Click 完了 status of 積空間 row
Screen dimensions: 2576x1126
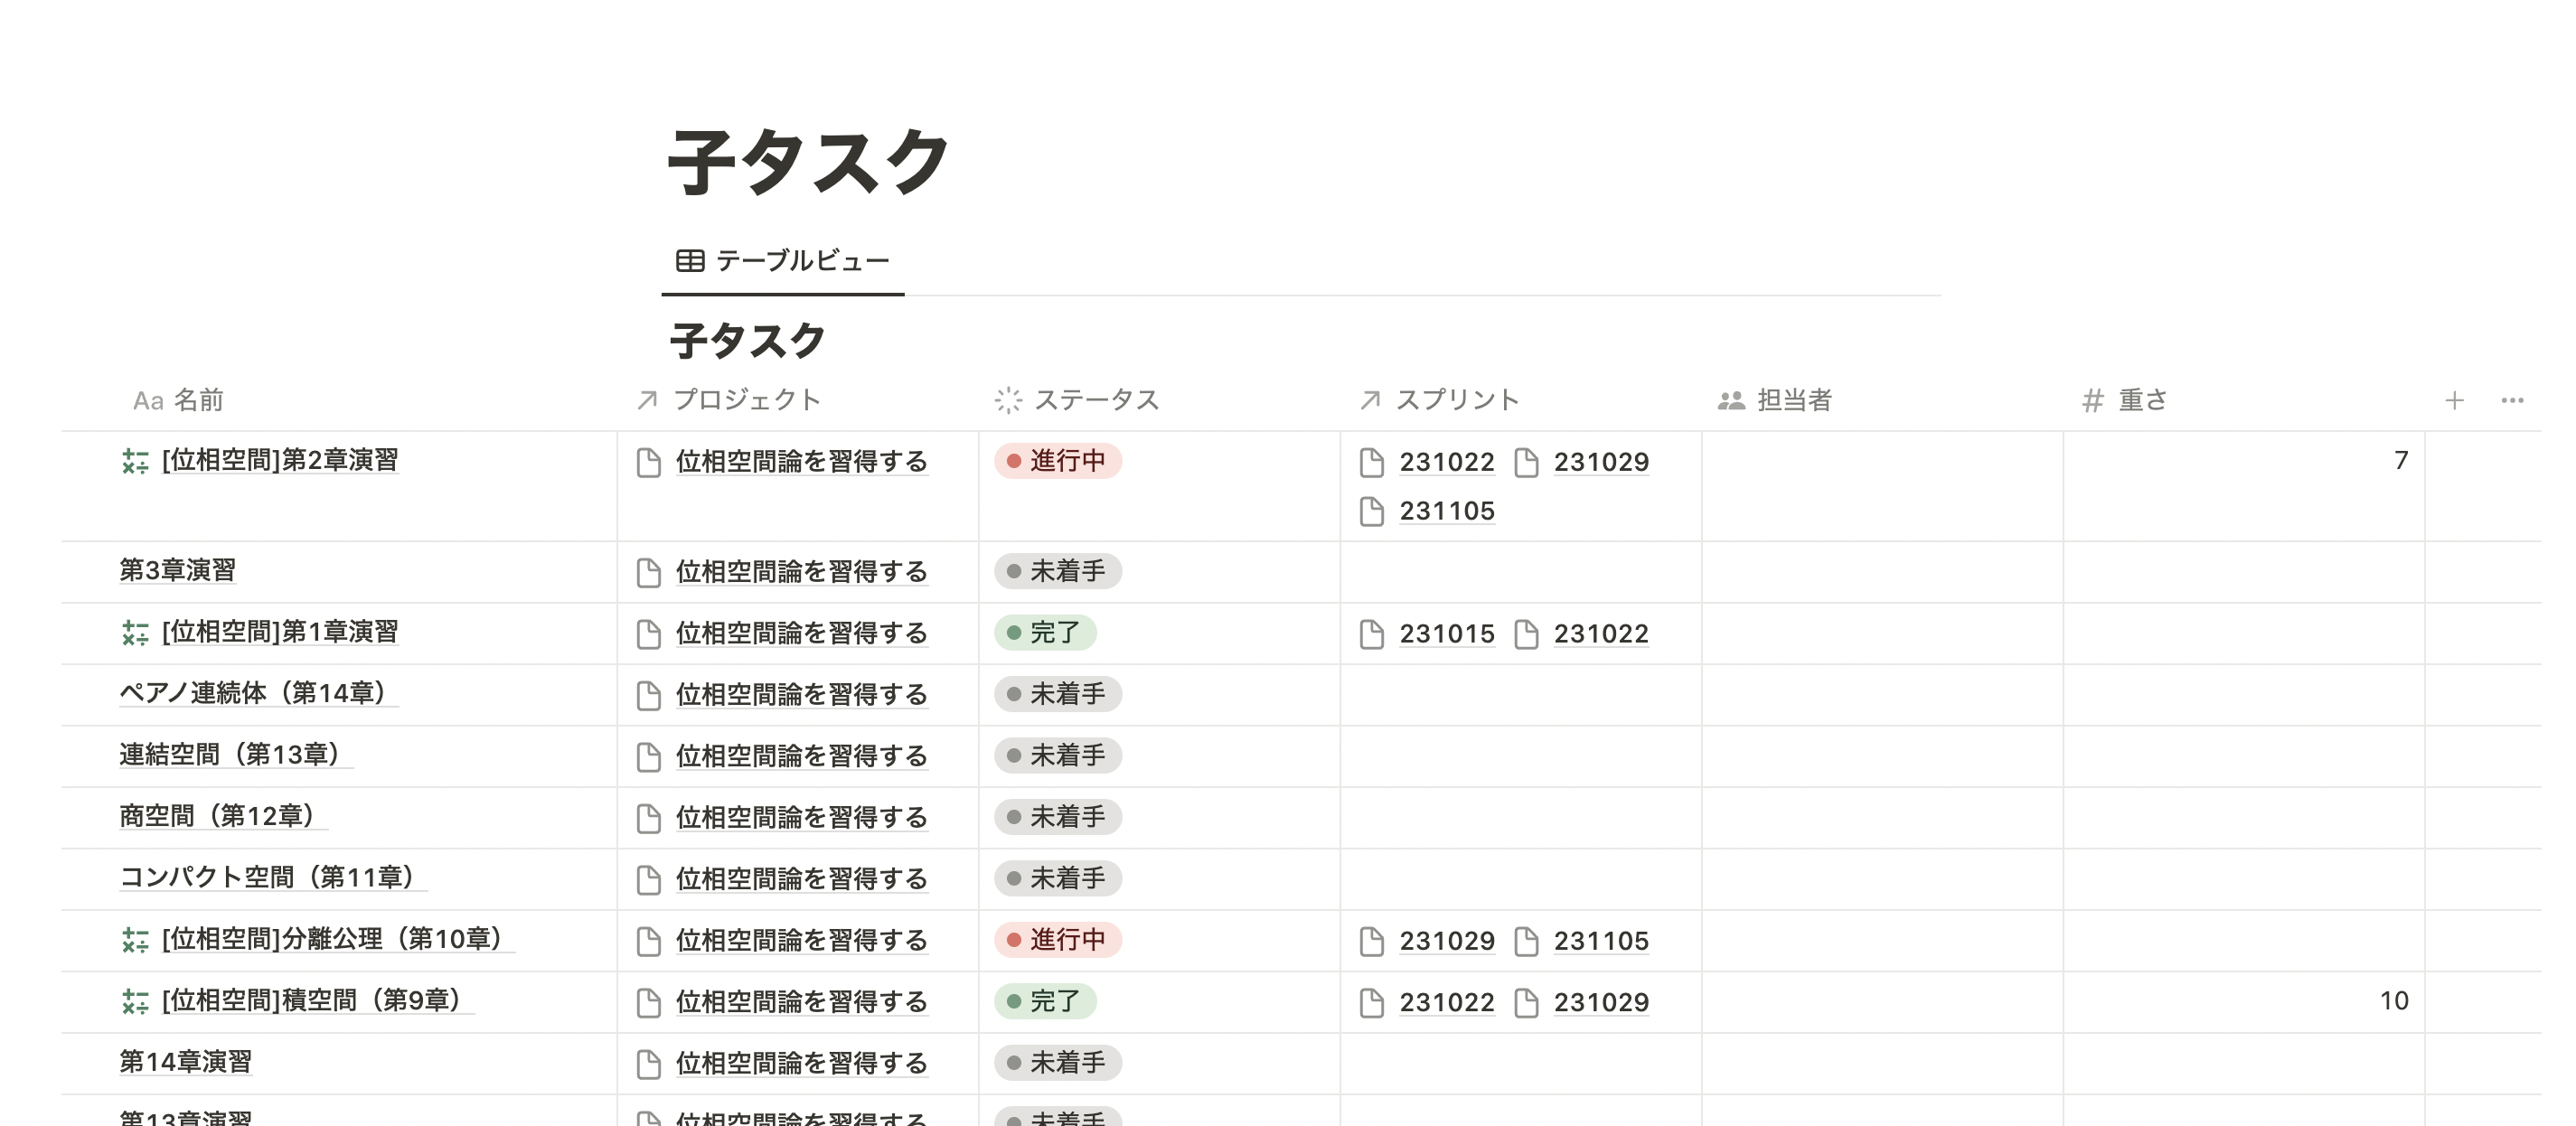tap(1045, 1001)
